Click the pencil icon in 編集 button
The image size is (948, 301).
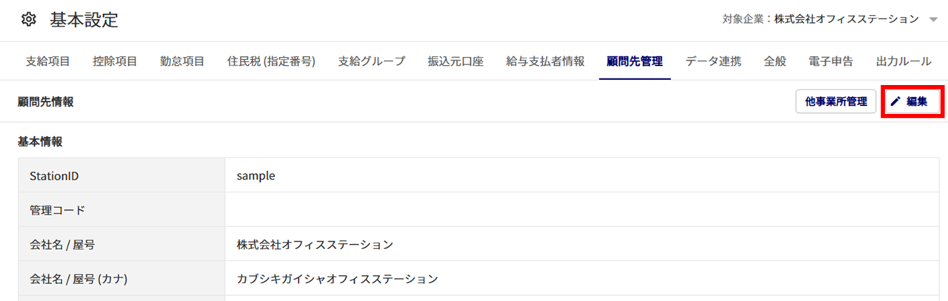(x=895, y=102)
